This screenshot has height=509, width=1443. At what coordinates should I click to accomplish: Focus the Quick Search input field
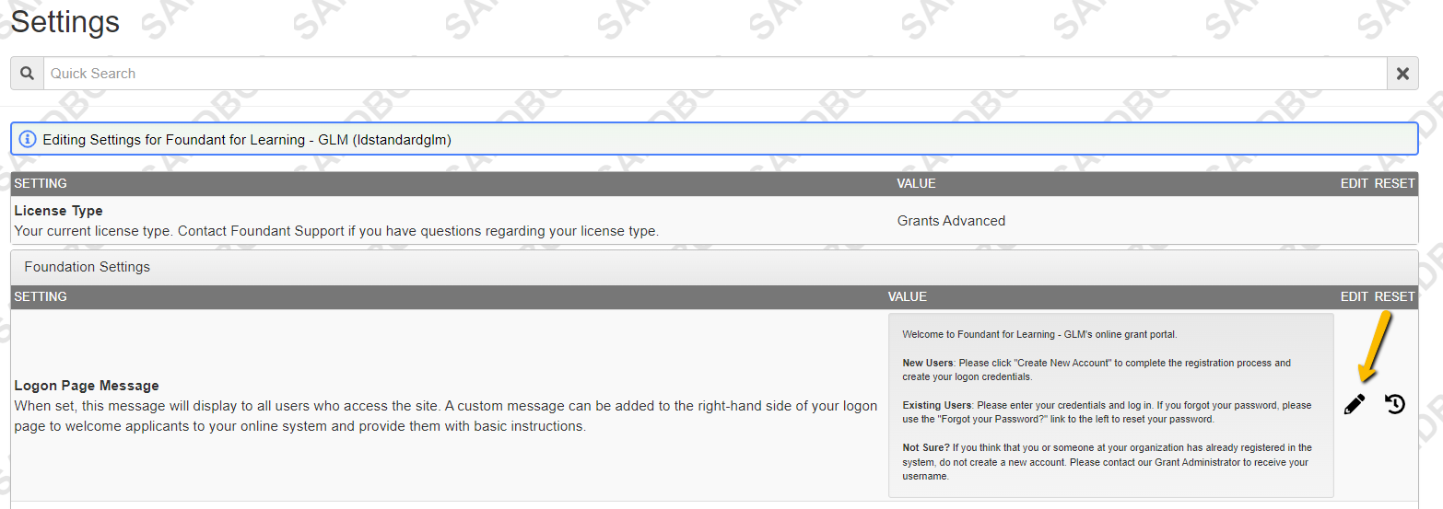715,74
